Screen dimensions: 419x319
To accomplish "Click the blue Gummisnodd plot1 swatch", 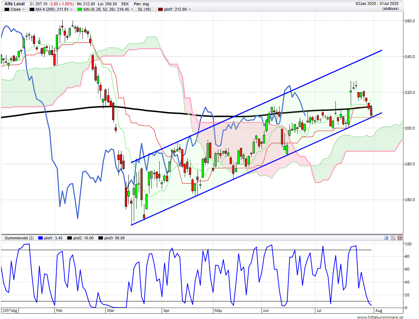I will point(40,238).
